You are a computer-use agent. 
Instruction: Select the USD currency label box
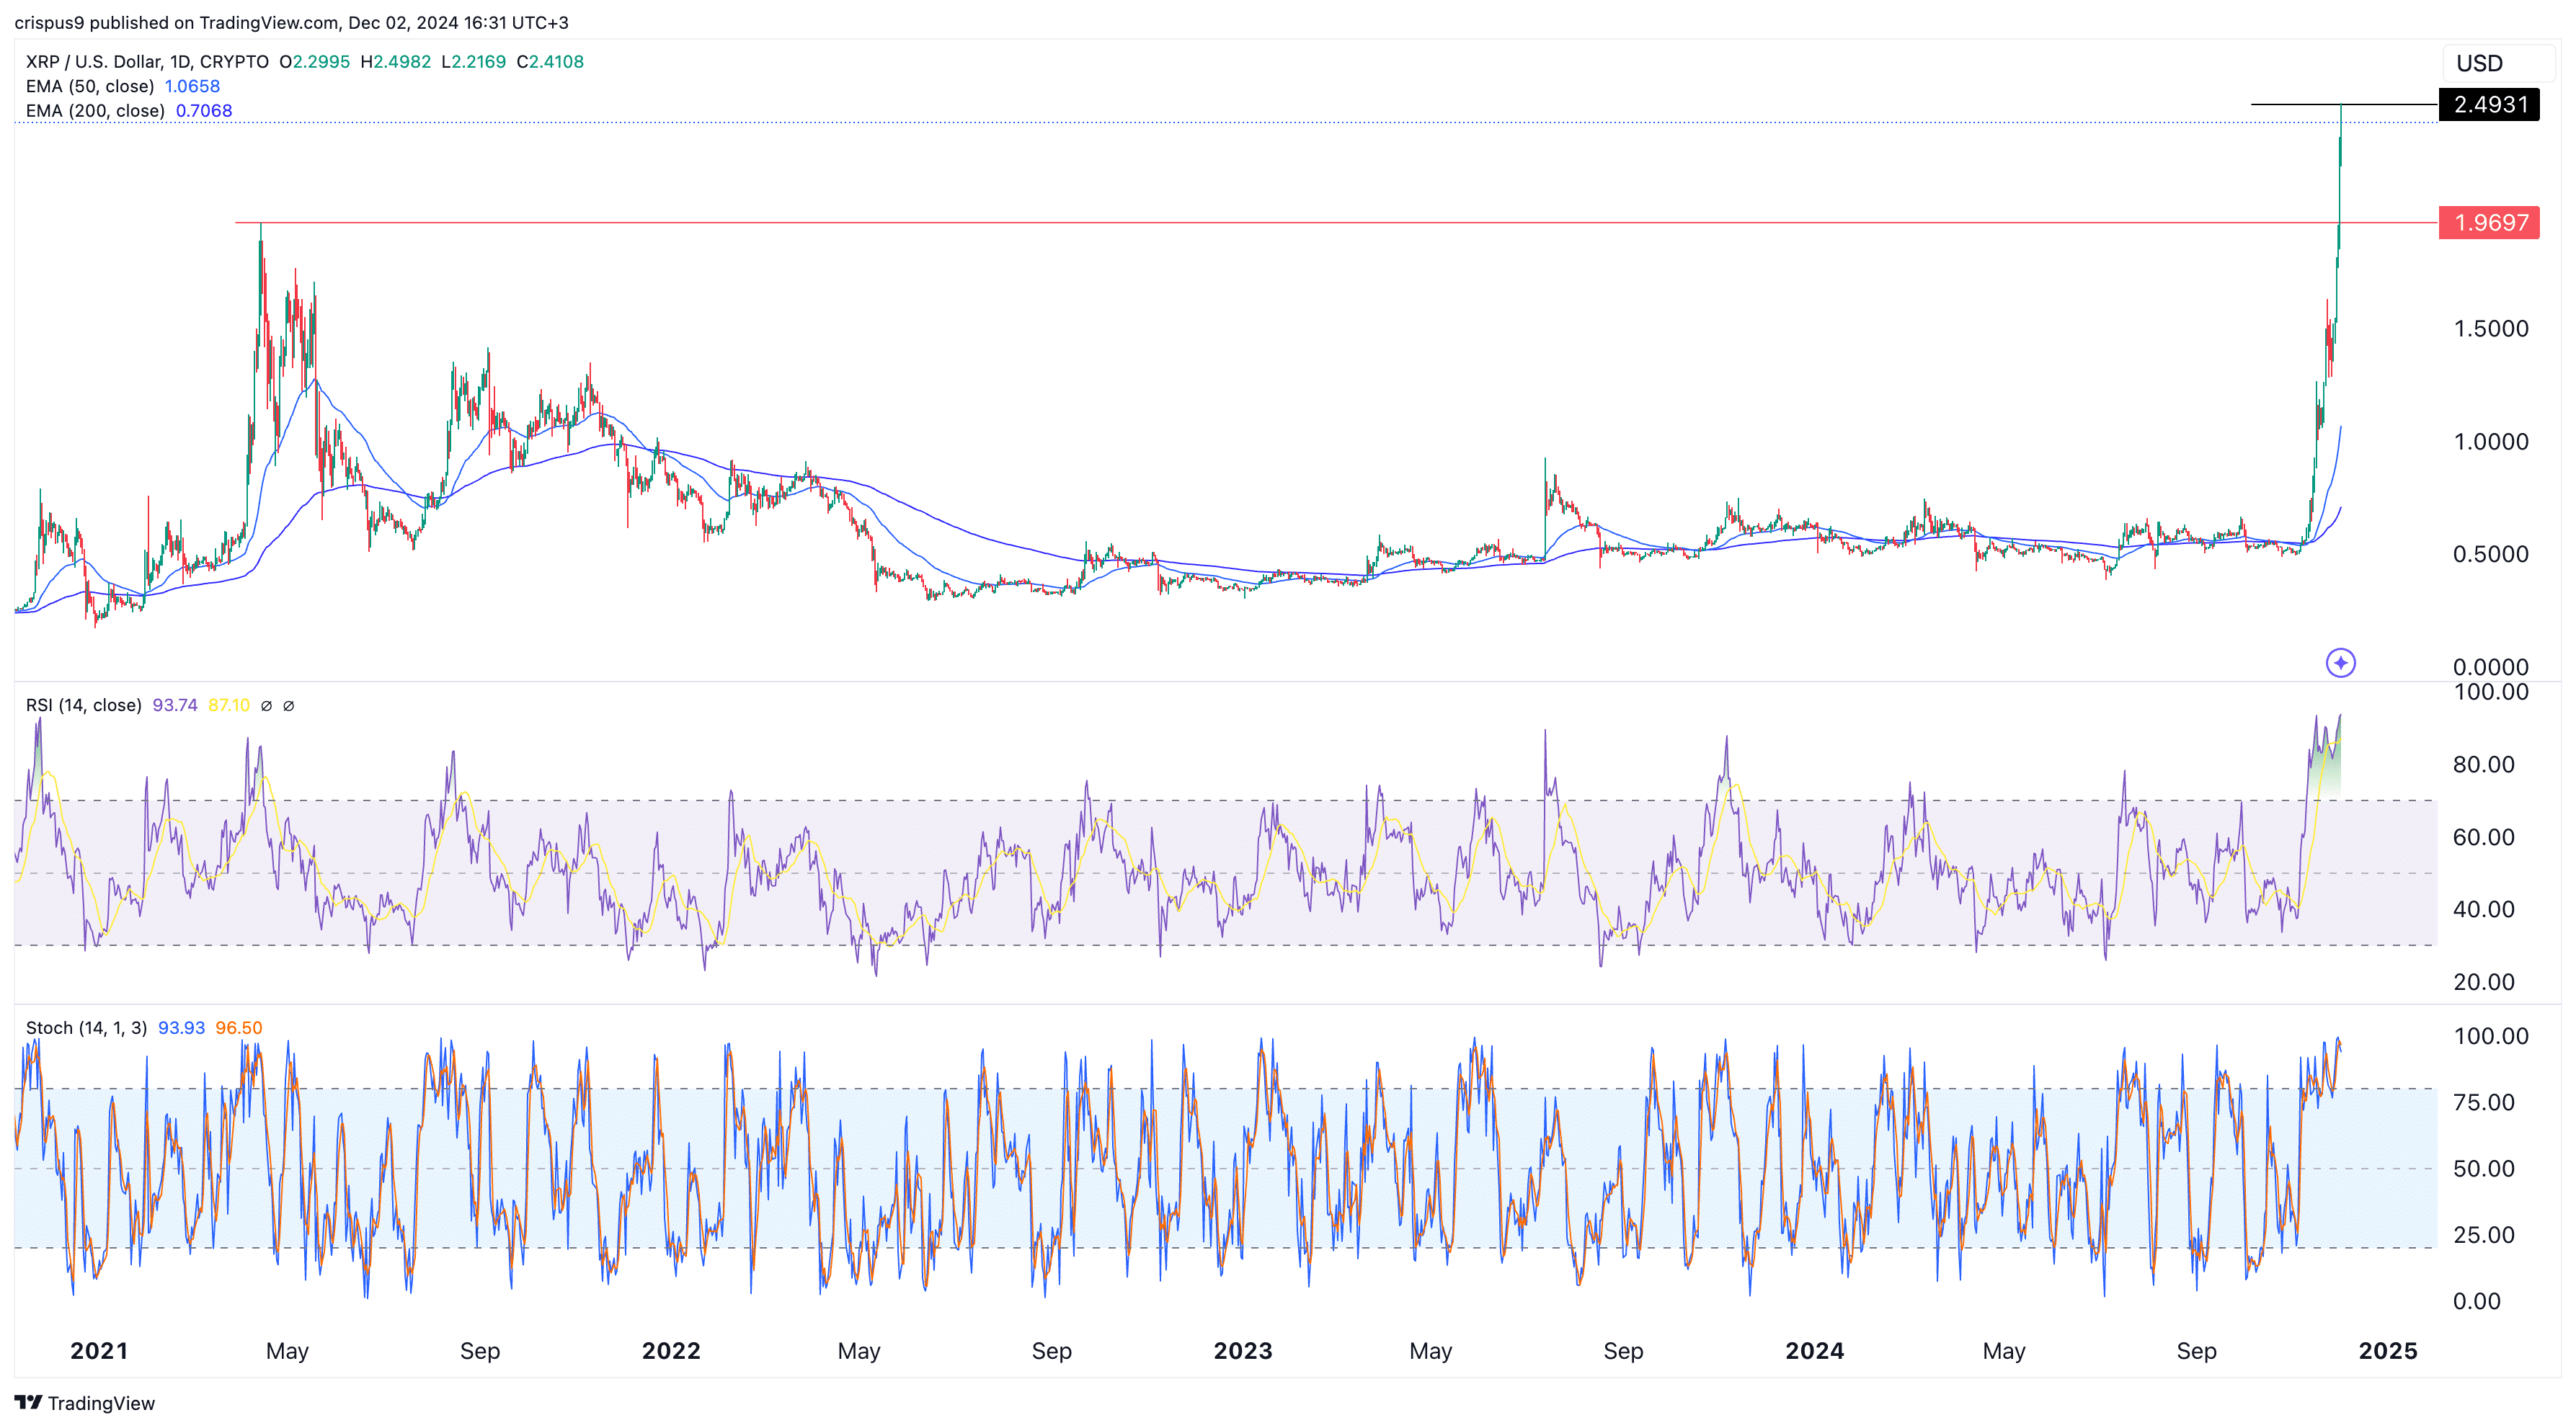coord(2498,63)
